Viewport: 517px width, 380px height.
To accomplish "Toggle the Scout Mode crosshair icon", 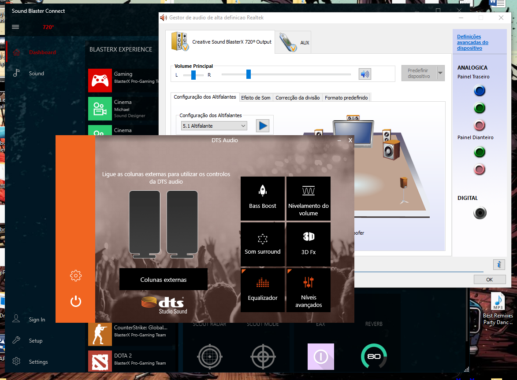I will 263,356.
